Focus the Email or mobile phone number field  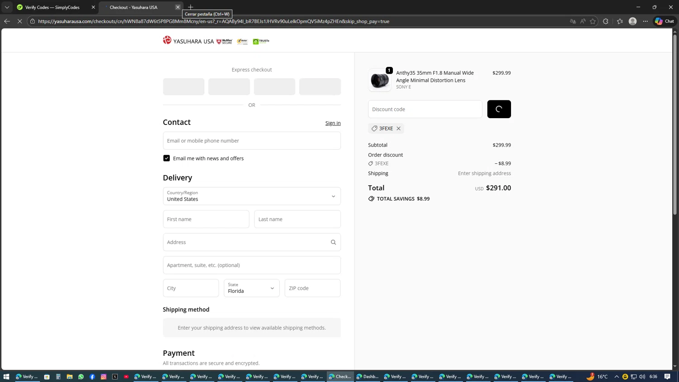[252, 141]
